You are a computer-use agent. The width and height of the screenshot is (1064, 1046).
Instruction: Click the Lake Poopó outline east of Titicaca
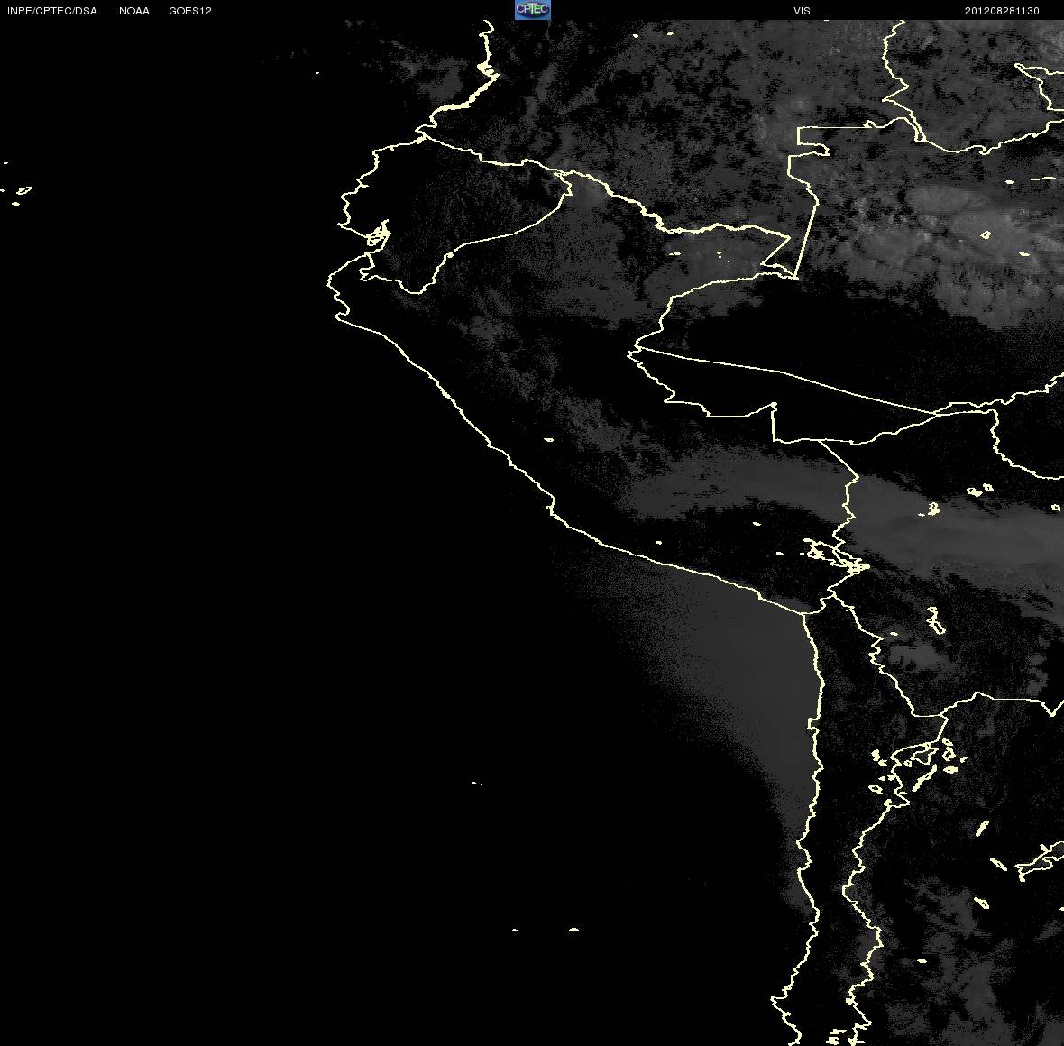935,621
